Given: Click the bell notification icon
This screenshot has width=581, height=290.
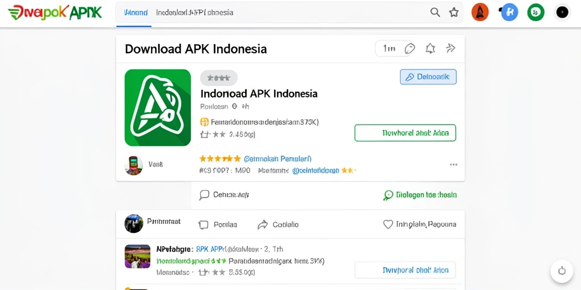Looking at the screenshot, I should point(430,49).
